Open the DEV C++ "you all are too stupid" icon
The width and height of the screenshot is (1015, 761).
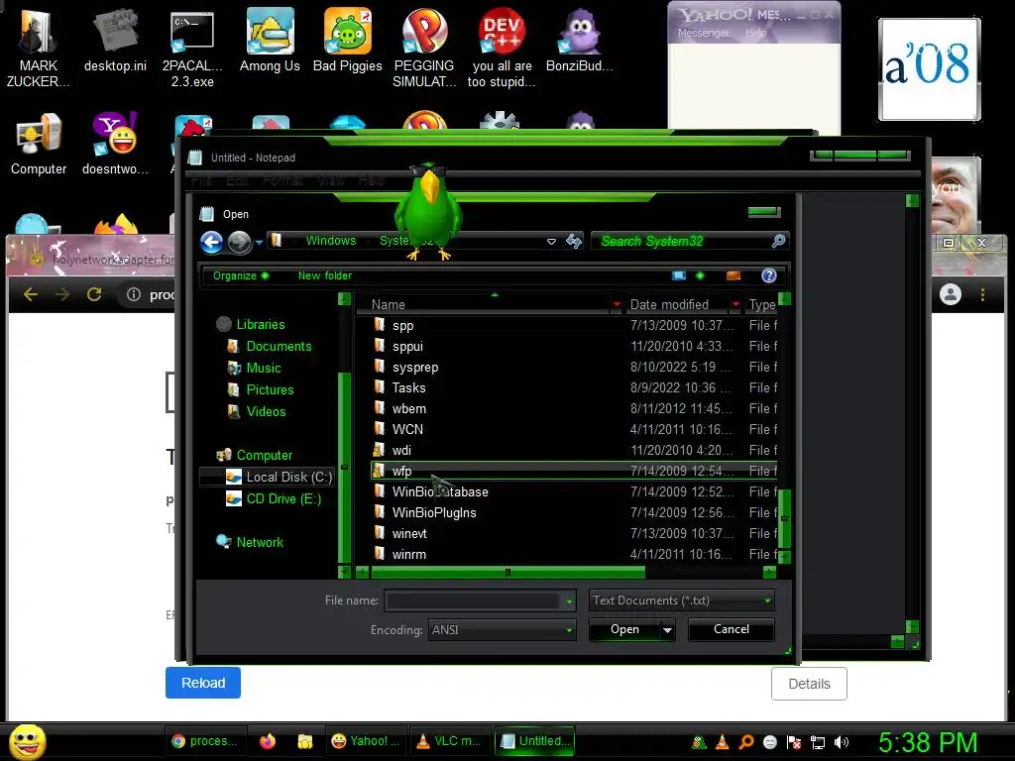coord(502,46)
